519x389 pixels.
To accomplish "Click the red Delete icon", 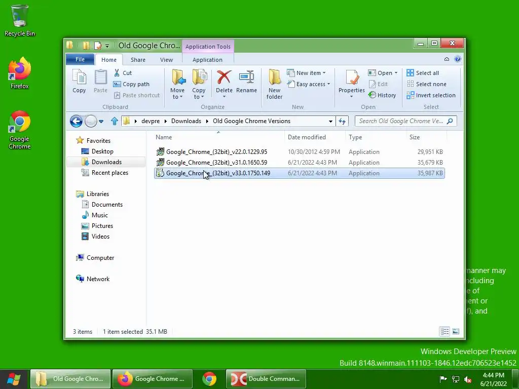I will coord(224,77).
